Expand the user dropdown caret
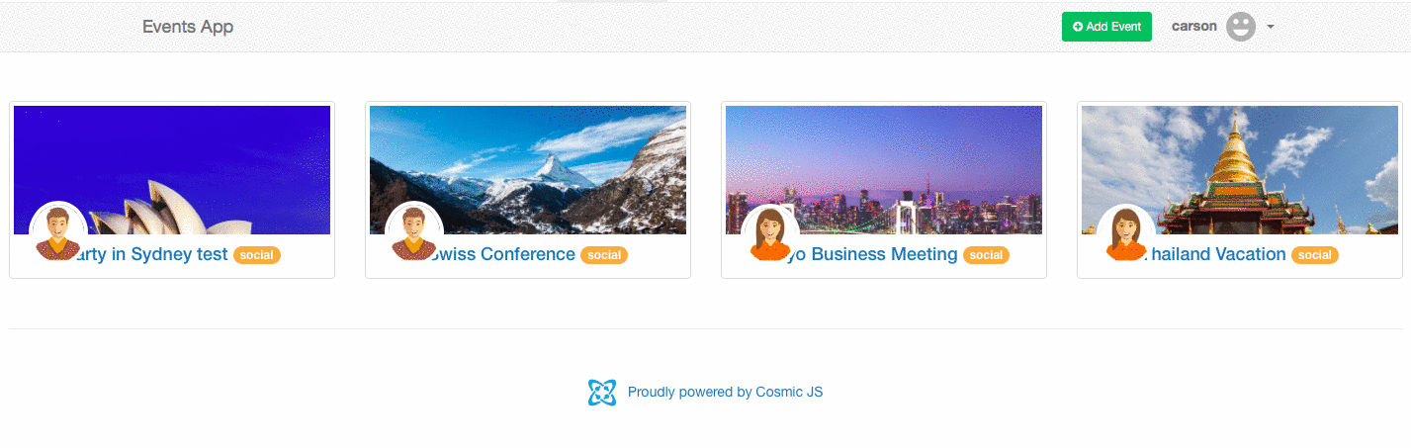 (x=1271, y=27)
